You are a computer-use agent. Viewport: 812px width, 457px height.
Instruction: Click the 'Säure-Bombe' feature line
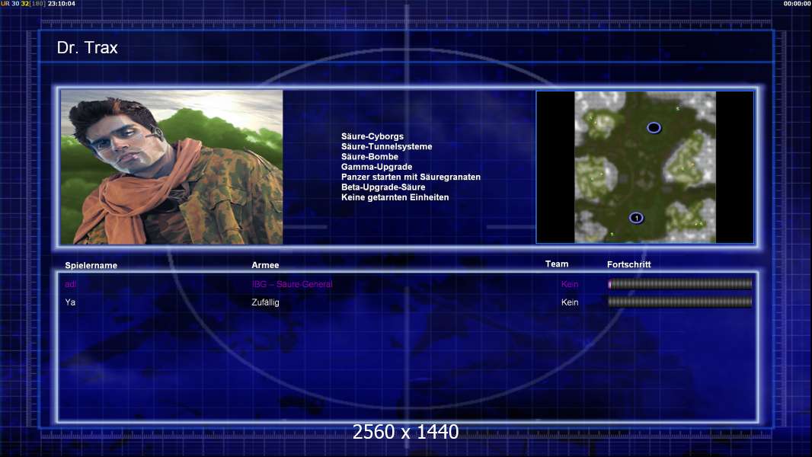(369, 156)
